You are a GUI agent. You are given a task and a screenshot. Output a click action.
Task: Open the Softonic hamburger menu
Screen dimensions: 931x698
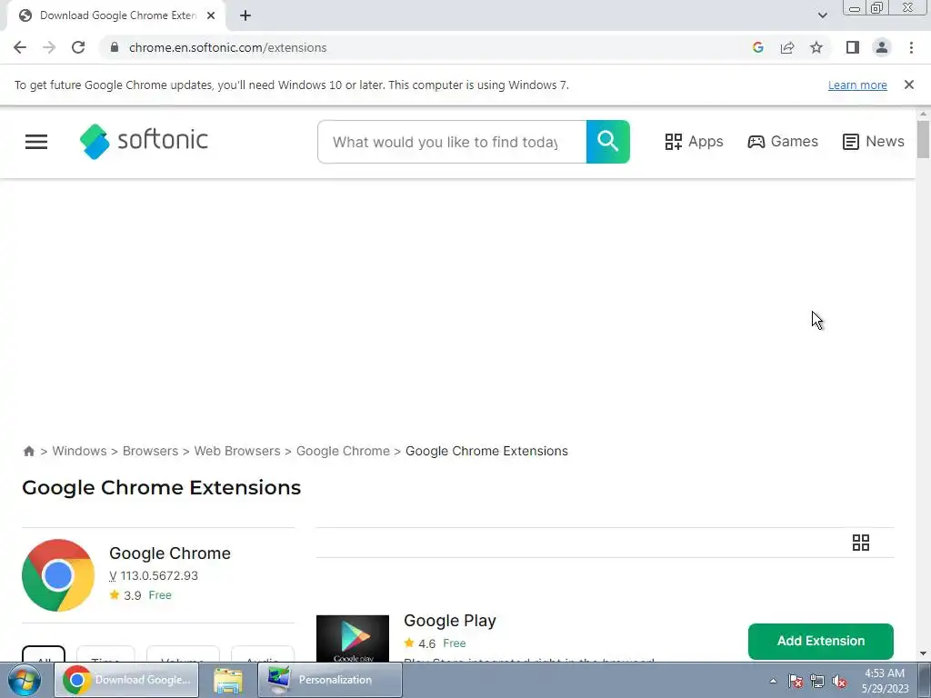36,142
